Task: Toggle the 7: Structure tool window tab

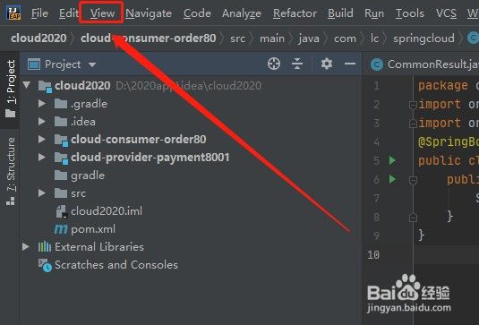Action: coord(10,171)
